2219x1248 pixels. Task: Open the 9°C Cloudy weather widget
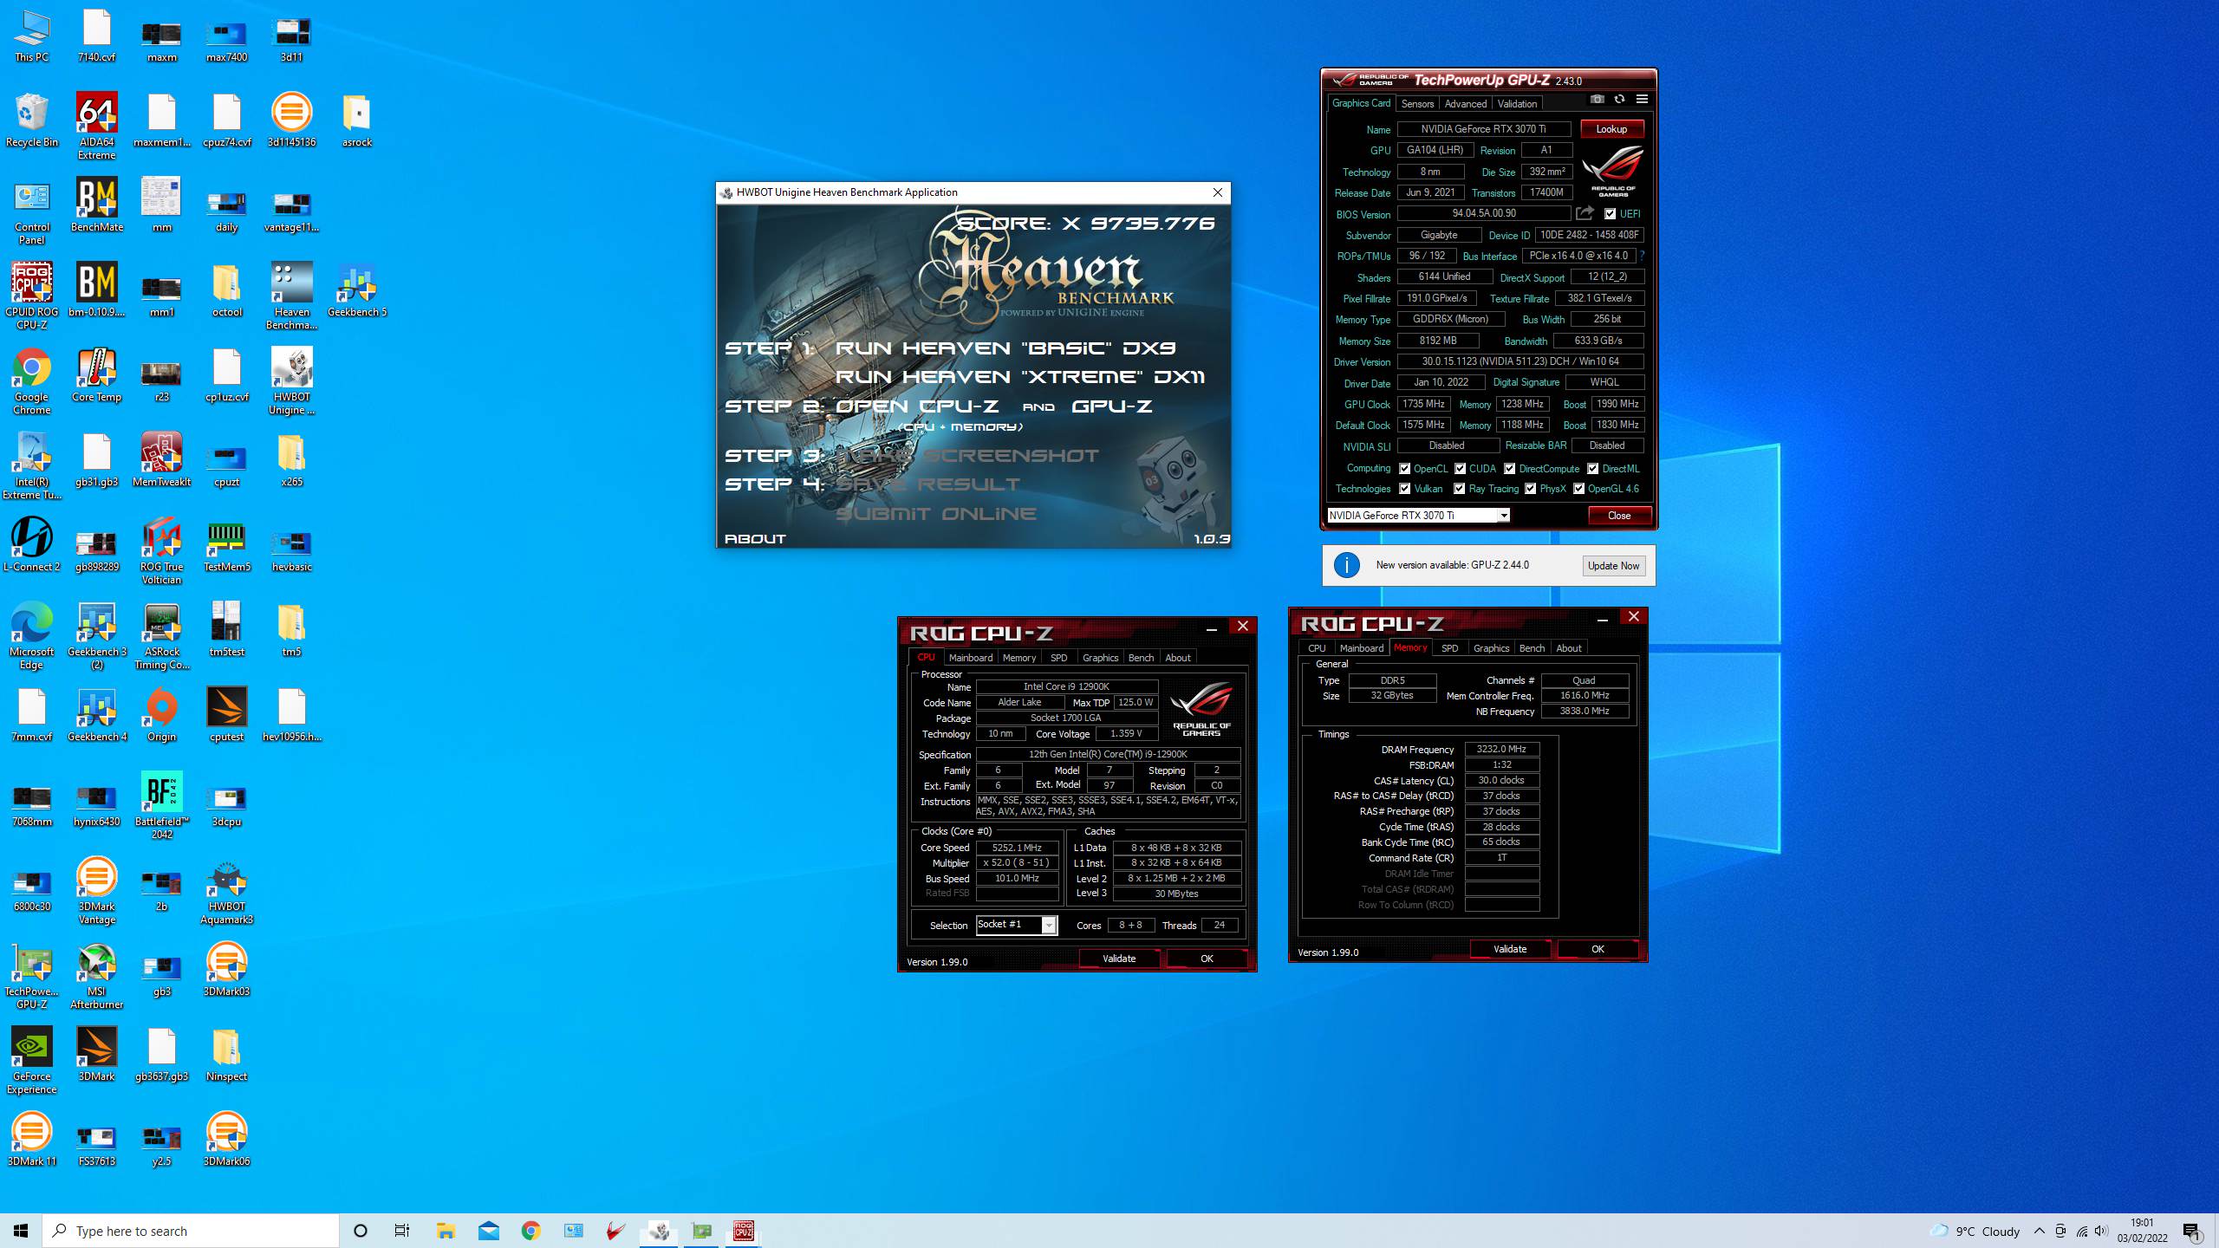pos(1975,1231)
